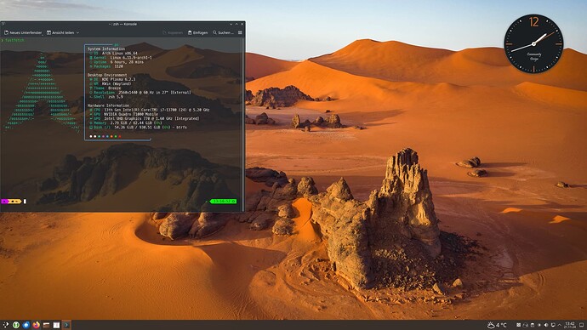Open the blue app icon in taskbar
The width and height of the screenshot is (587, 330).
coord(26,325)
